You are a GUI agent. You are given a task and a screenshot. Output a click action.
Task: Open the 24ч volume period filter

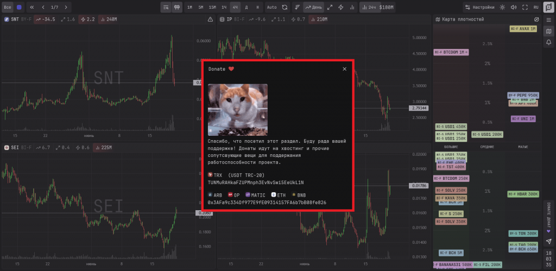(369, 7)
